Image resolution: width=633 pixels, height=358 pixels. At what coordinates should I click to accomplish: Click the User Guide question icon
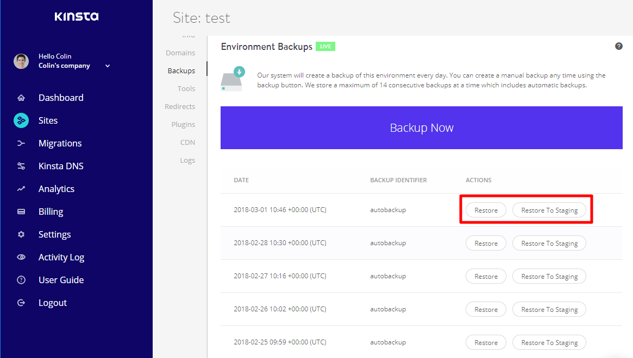(x=21, y=280)
